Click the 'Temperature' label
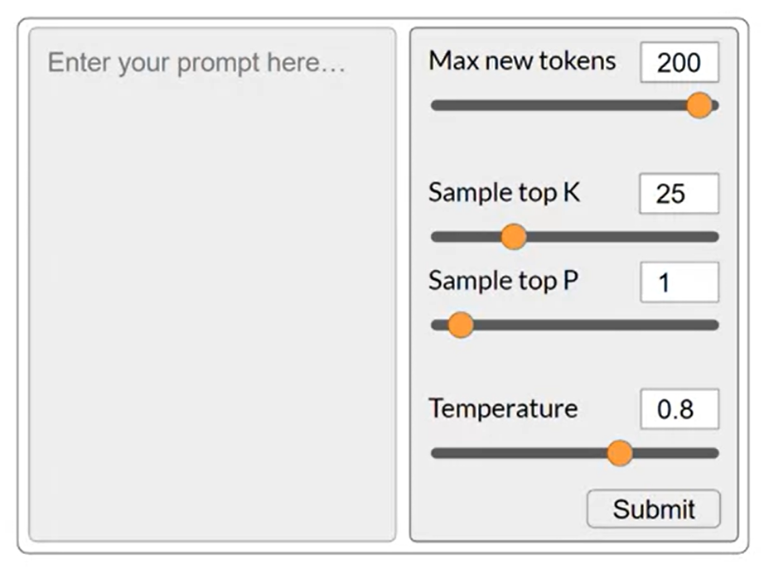 pos(503,408)
